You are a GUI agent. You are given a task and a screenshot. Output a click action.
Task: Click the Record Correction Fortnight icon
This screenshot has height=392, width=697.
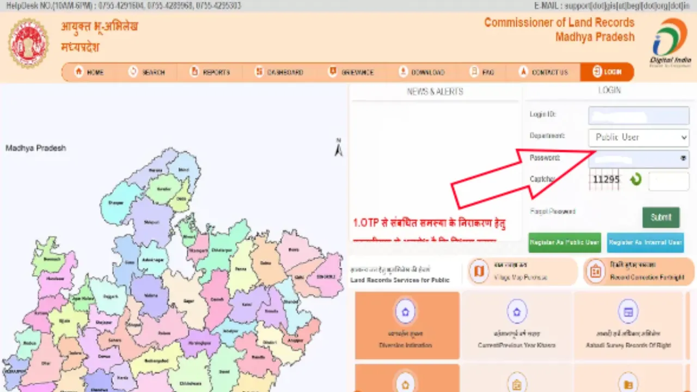[595, 272]
